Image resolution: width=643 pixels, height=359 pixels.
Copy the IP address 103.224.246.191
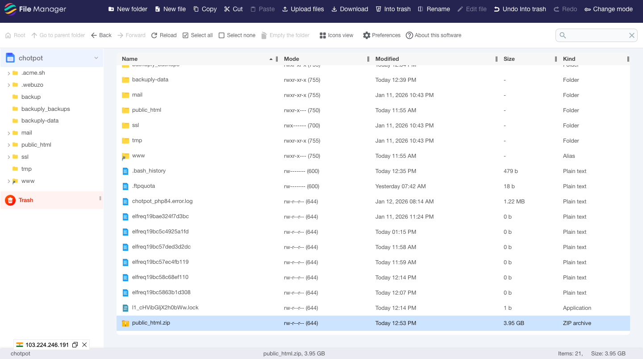(75, 345)
